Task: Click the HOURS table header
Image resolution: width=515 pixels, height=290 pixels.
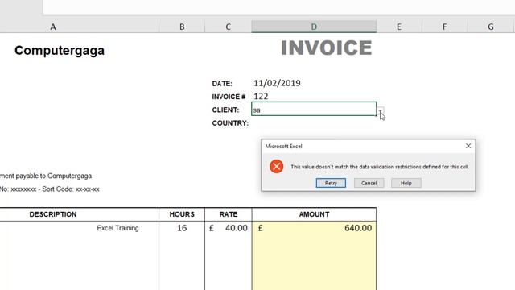Action: coord(182,214)
